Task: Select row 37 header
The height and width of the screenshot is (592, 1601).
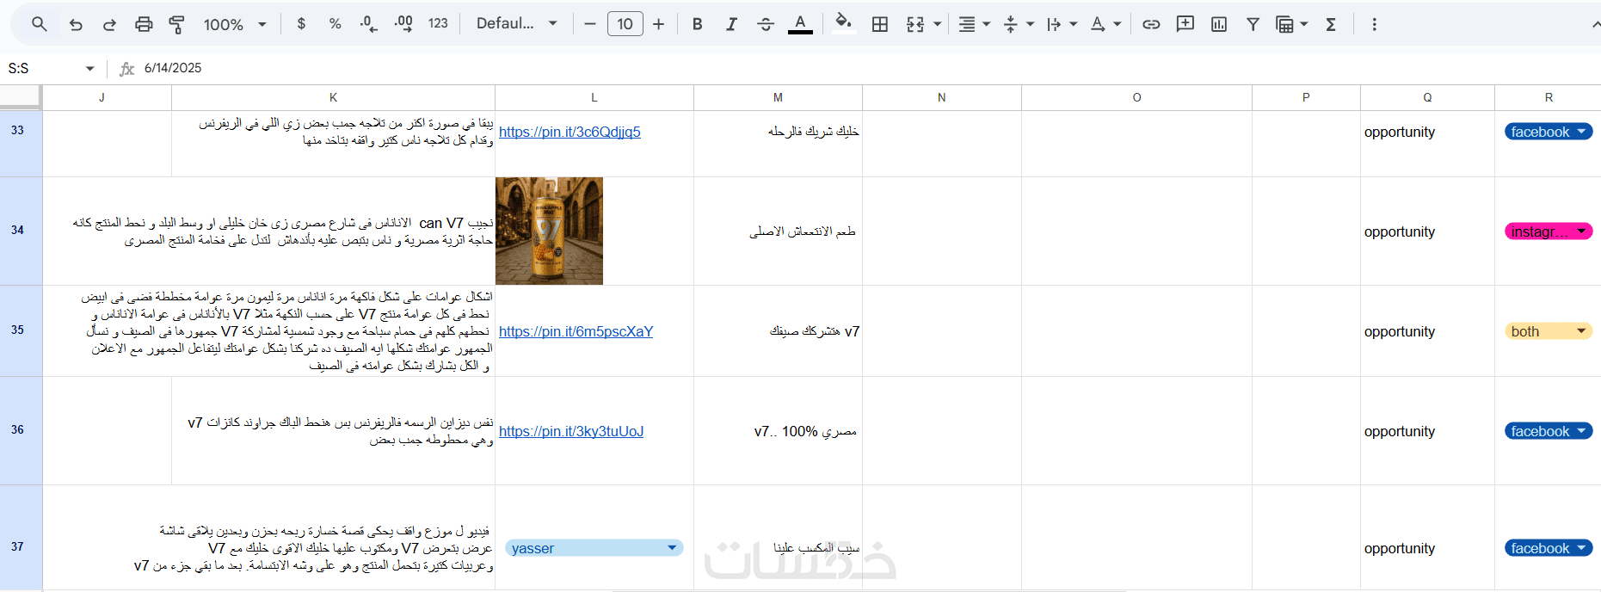Action: click(21, 538)
